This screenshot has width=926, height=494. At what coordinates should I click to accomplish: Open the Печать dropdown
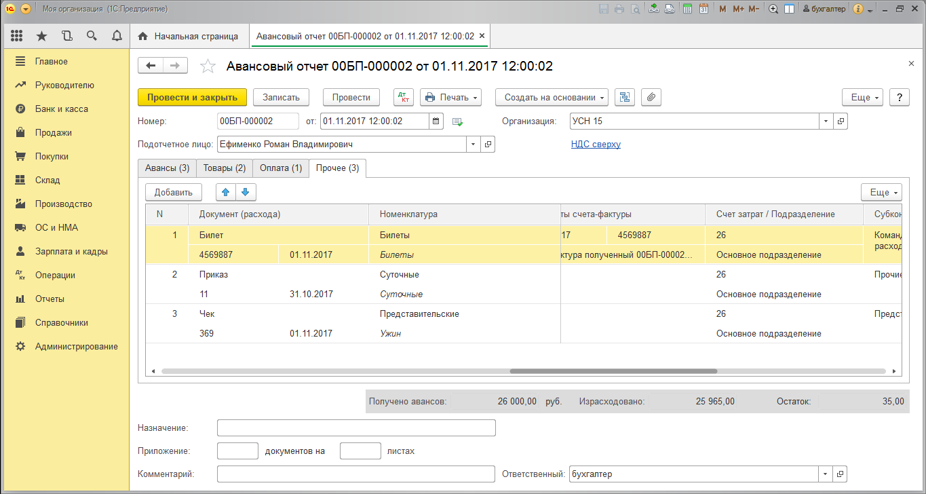click(x=450, y=97)
